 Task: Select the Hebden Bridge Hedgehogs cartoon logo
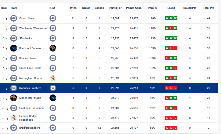tap(14, 118)
